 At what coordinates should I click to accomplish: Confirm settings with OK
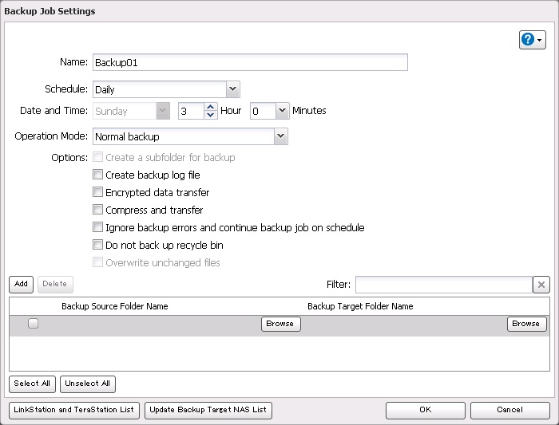pyautogui.click(x=426, y=411)
